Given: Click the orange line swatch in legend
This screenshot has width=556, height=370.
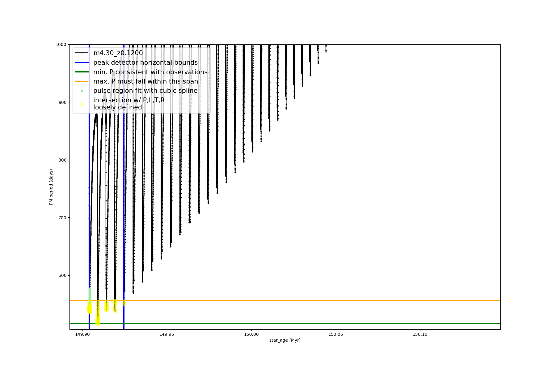Looking at the screenshot, I should (x=82, y=81).
